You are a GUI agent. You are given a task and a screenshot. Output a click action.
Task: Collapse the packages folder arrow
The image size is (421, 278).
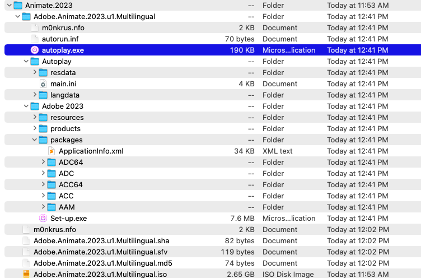(x=34, y=140)
